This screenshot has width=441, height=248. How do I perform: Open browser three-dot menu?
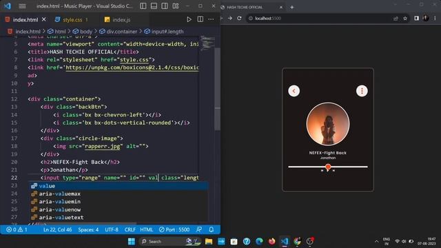[435, 19]
